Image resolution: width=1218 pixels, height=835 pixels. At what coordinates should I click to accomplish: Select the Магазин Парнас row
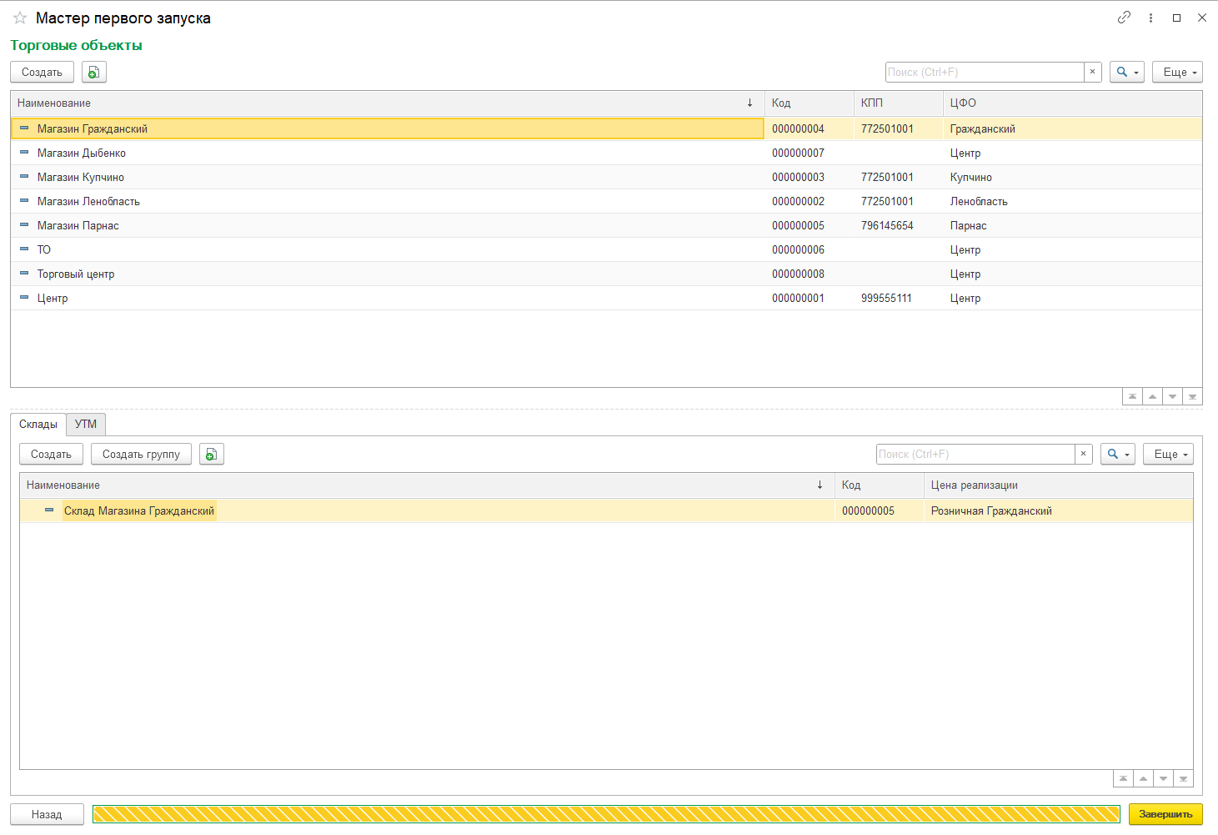tap(78, 226)
